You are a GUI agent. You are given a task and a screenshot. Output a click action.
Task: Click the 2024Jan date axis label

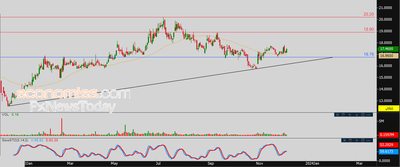(x=312, y=163)
